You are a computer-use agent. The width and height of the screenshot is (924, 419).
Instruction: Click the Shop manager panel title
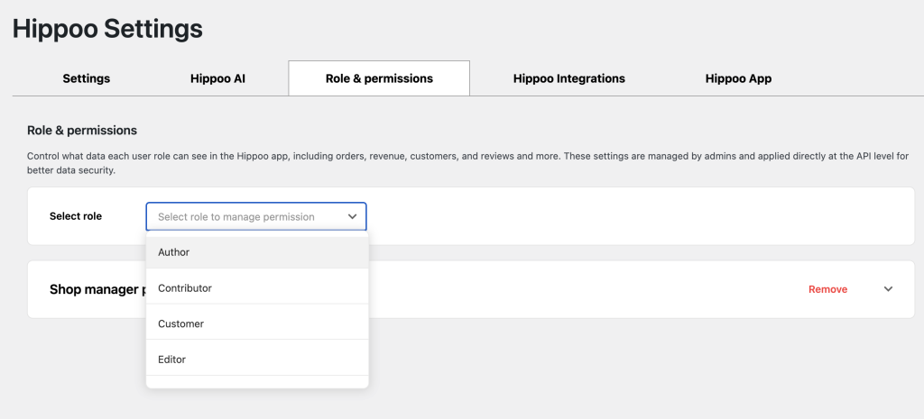pos(97,289)
